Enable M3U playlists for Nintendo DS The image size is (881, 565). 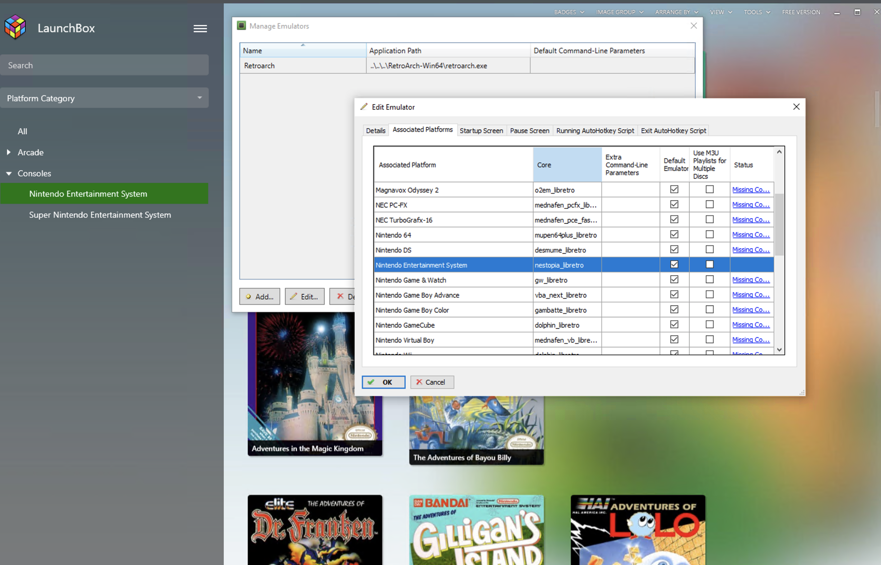710,250
